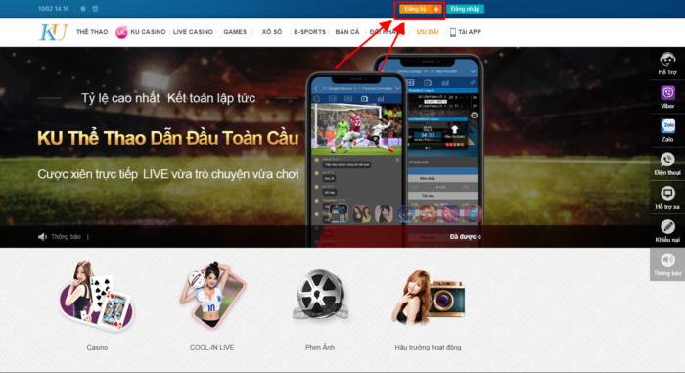The height and width of the screenshot is (373, 685).
Task: Click the star favorite icon in top bar
Action: 83,9
